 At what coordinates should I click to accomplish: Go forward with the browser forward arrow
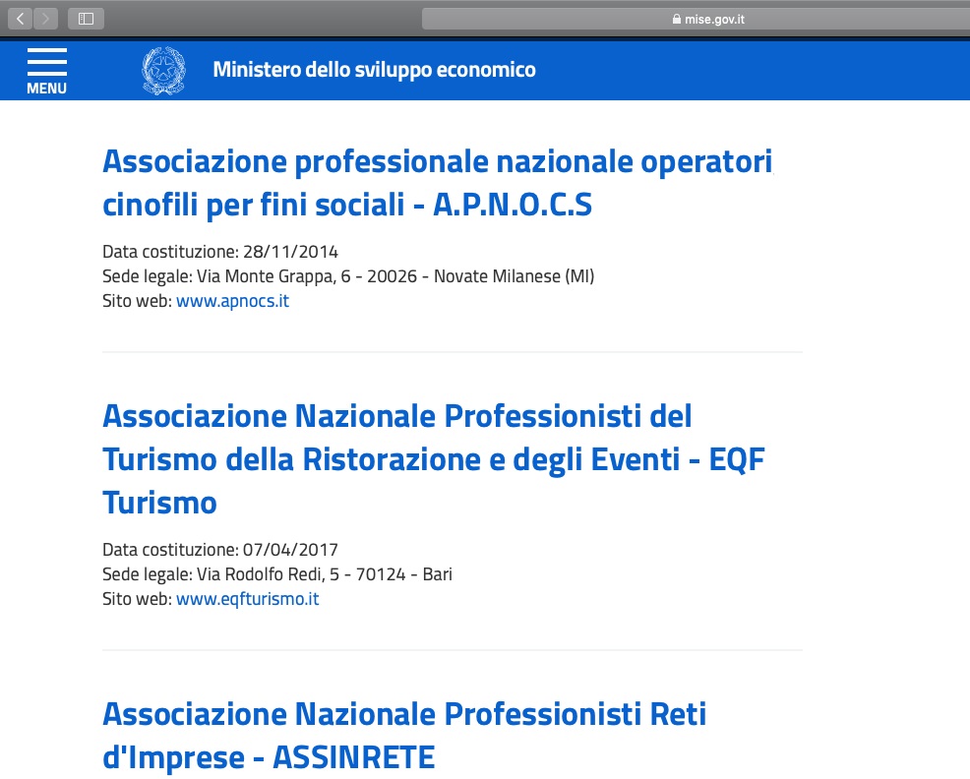pos(46,19)
